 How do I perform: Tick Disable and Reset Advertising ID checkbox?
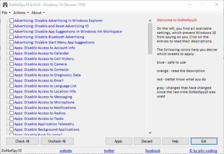pos(12,26)
